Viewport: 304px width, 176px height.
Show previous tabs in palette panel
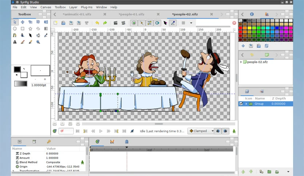click(x=242, y=14)
